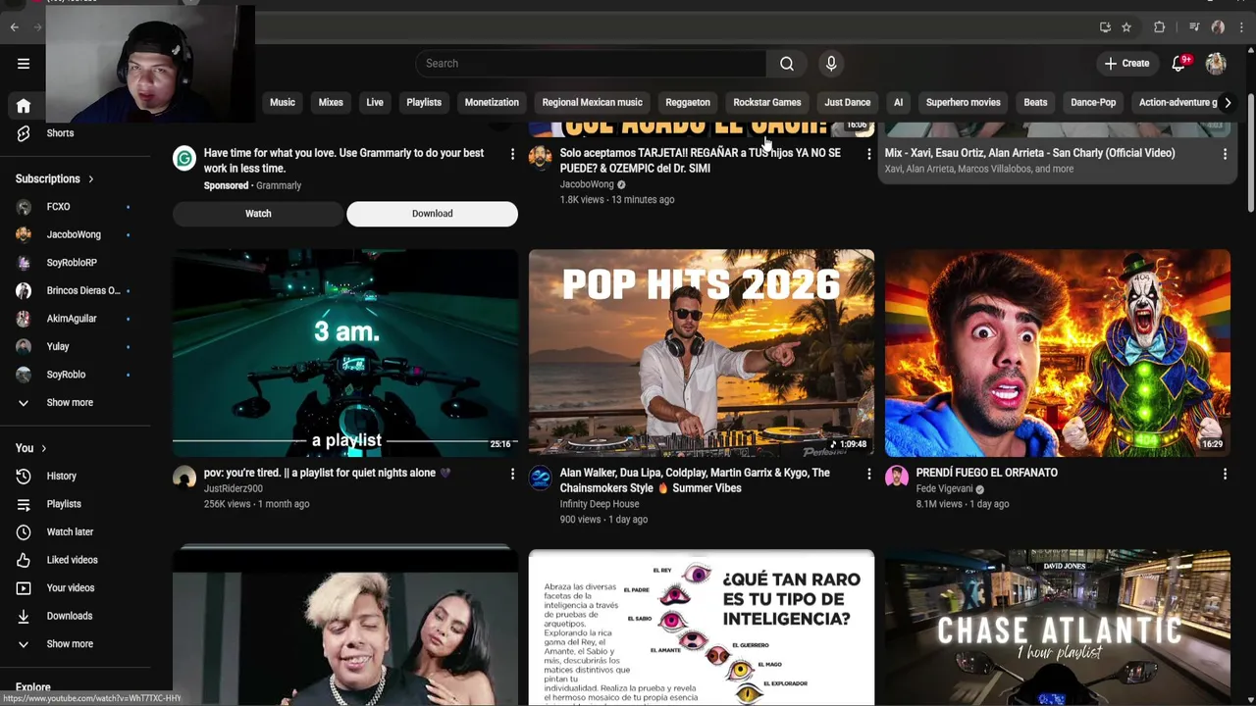Select the Superhero movies chip
1256x706 pixels.
click(963, 103)
